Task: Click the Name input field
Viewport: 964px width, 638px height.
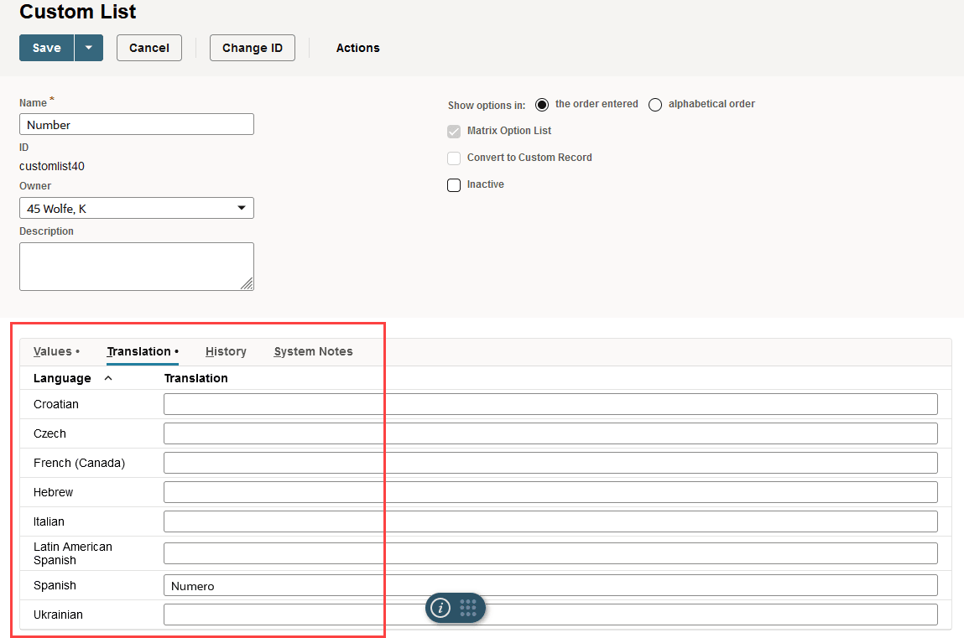Action: (x=137, y=125)
